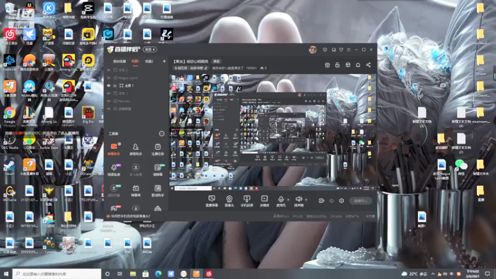
Task: Open the Steam desktop icon
Action: 9,167
